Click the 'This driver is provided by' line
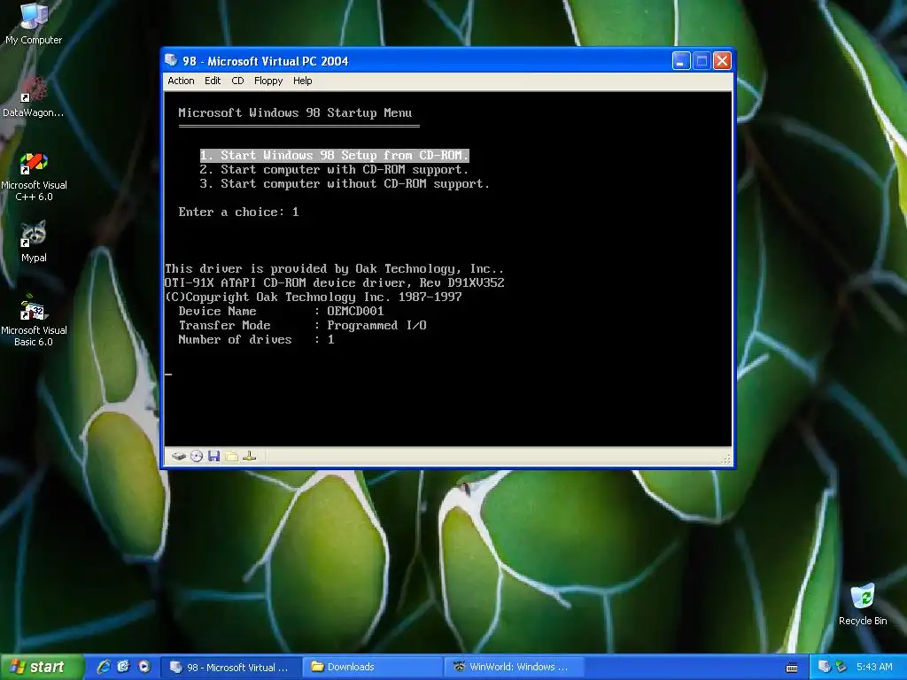The image size is (907, 680). point(334,269)
